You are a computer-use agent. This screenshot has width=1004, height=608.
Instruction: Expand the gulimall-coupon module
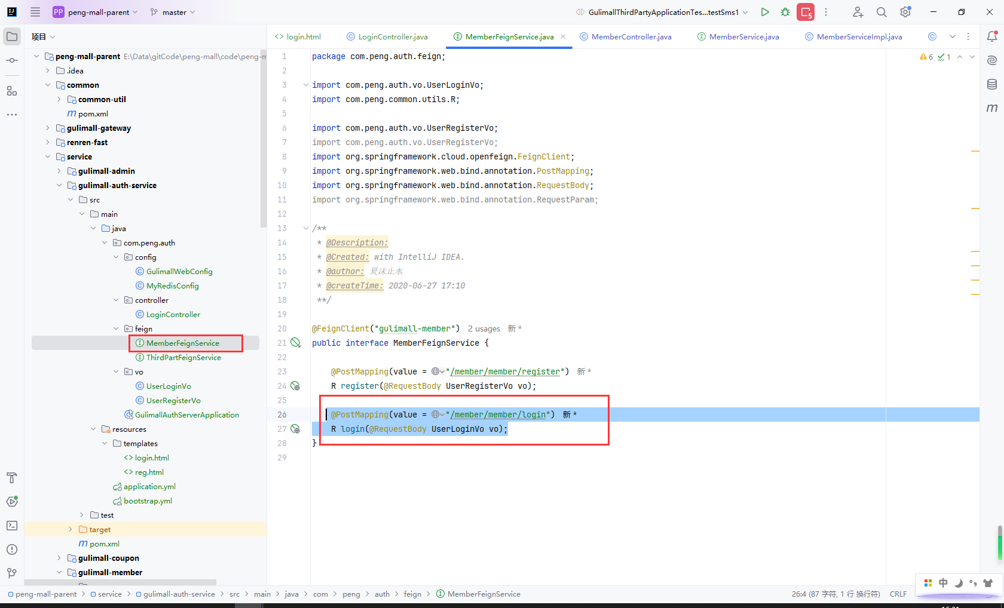[x=59, y=558]
